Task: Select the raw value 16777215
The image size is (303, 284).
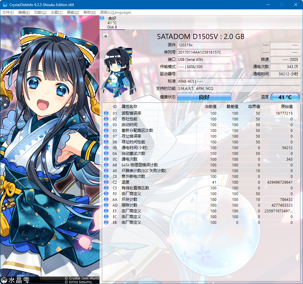Action: point(284,113)
